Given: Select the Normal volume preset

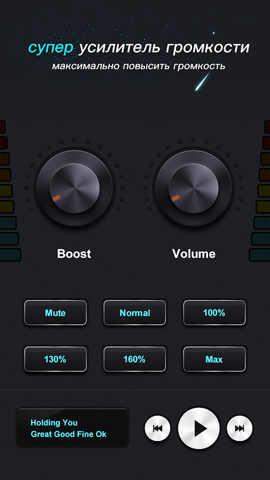Looking at the screenshot, I should pos(134,313).
